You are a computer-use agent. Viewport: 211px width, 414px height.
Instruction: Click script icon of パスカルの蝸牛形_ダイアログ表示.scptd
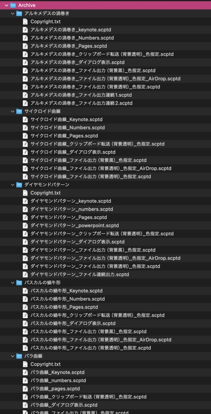pos(25,324)
